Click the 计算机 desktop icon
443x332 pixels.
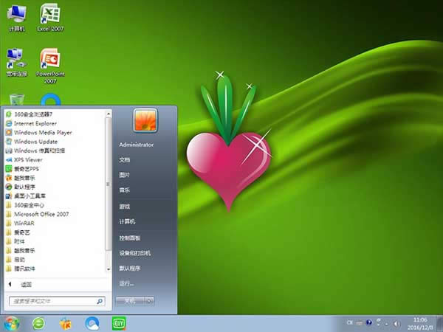pos(16,15)
